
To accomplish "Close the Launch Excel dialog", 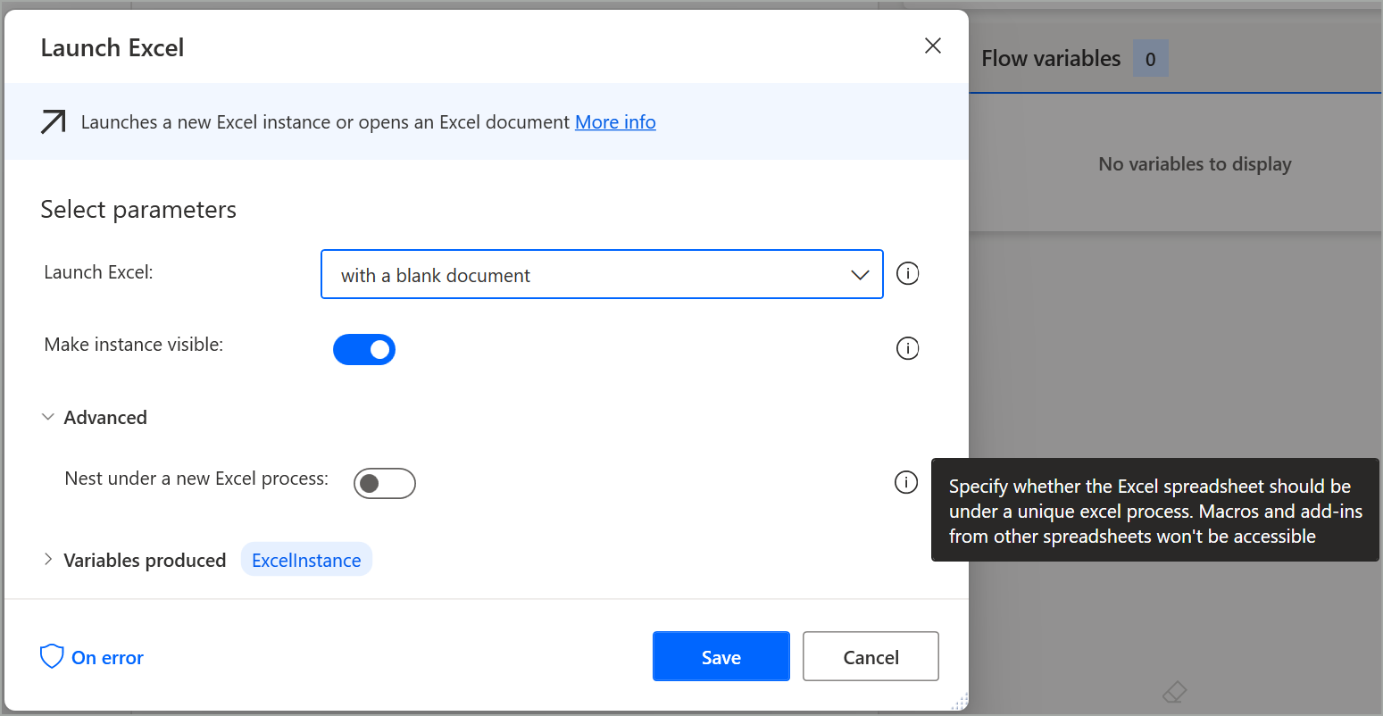I will click(933, 46).
